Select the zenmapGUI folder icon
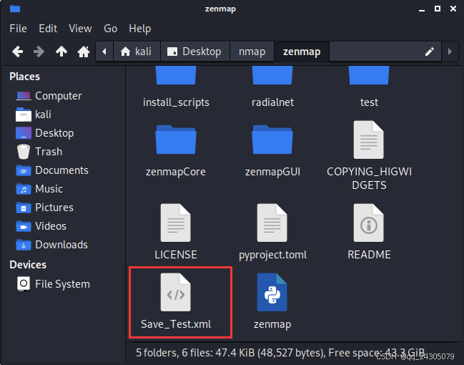 tap(272, 140)
